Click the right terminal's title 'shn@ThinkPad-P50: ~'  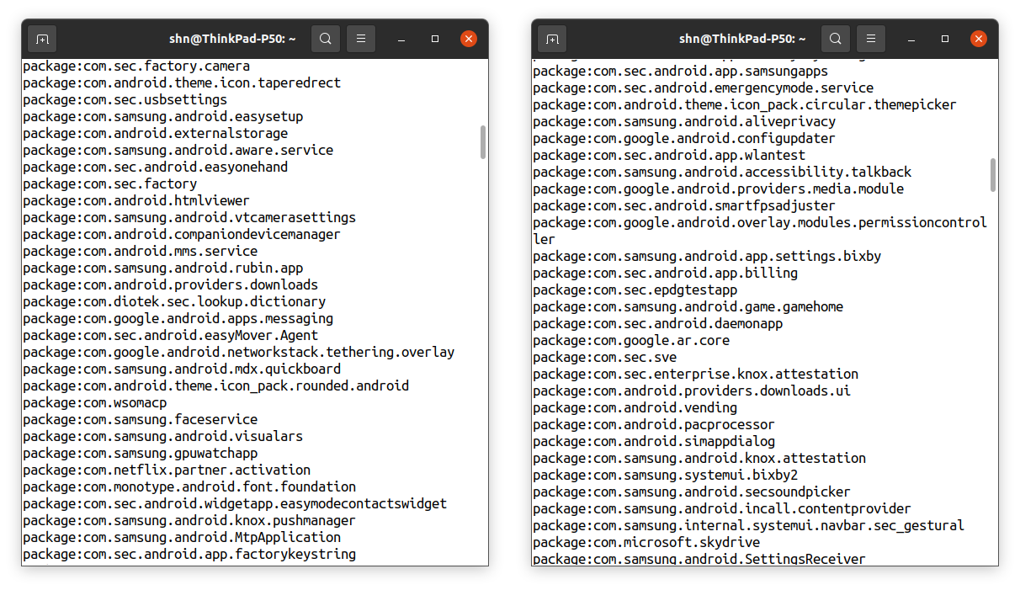click(742, 39)
